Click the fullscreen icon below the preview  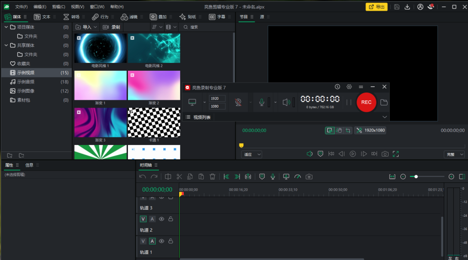396,154
